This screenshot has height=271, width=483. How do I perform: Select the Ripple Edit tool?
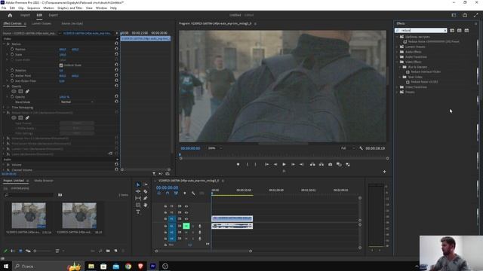pyautogui.click(x=138, y=191)
